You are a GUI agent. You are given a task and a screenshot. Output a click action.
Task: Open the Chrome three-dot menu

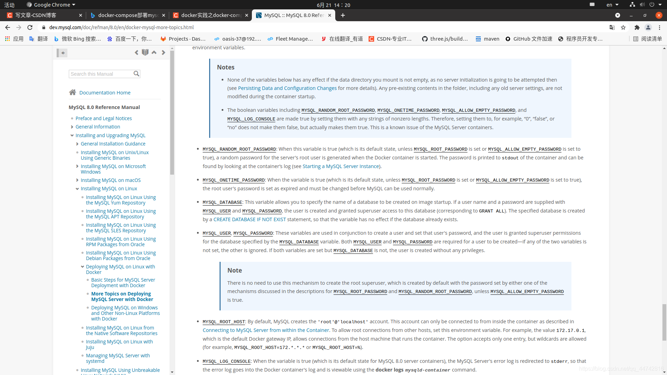tap(659, 27)
